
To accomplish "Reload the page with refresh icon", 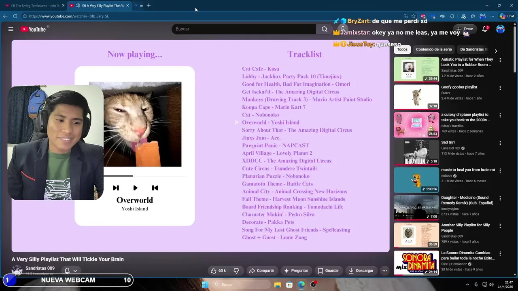I will (x=15, y=16).
